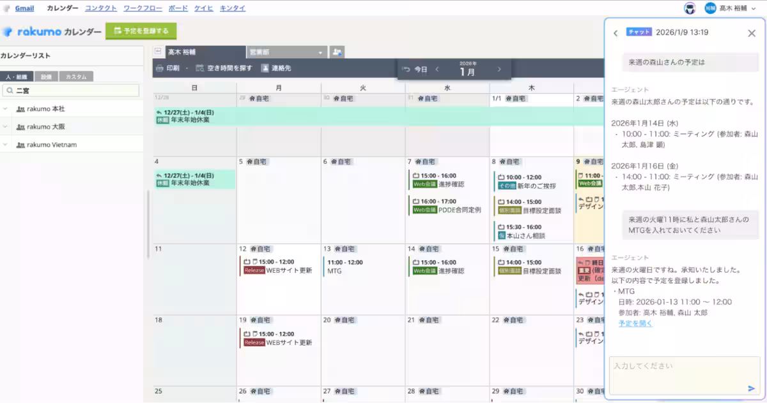Open the 空き時間を探す free-time finder

[224, 68]
